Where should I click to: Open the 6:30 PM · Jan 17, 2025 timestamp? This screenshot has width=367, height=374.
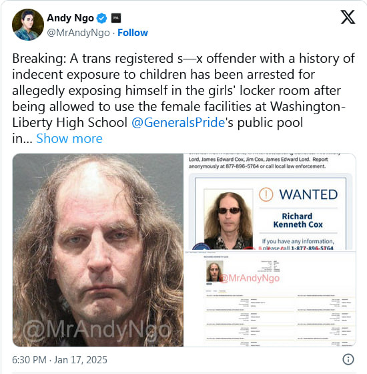59,360
